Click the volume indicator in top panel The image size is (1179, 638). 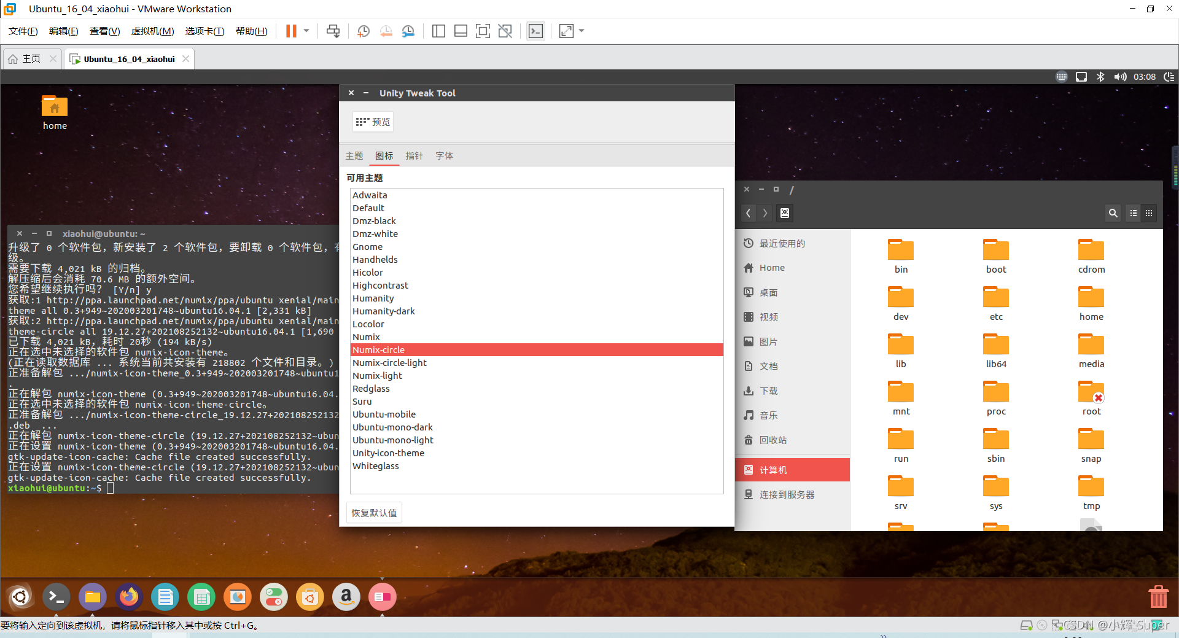pos(1120,77)
